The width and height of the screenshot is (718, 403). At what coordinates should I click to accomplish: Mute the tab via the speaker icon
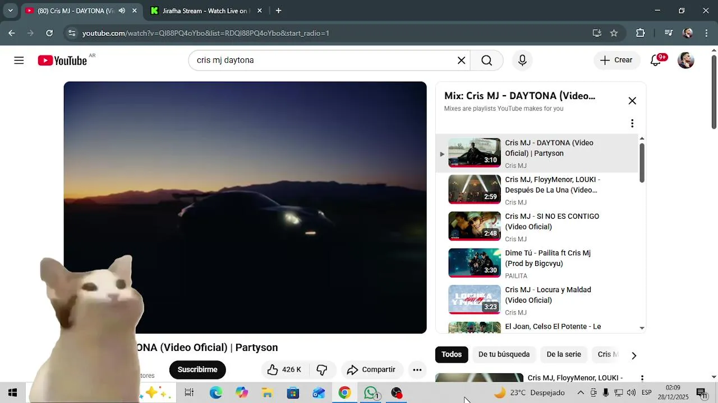tap(122, 11)
